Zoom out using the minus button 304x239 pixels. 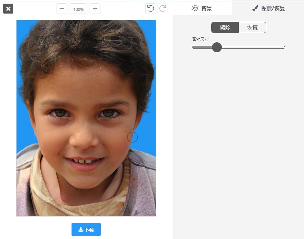(x=62, y=9)
